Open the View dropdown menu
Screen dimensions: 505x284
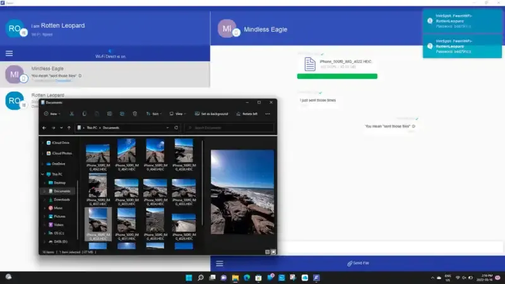pyautogui.click(x=179, y=114)
